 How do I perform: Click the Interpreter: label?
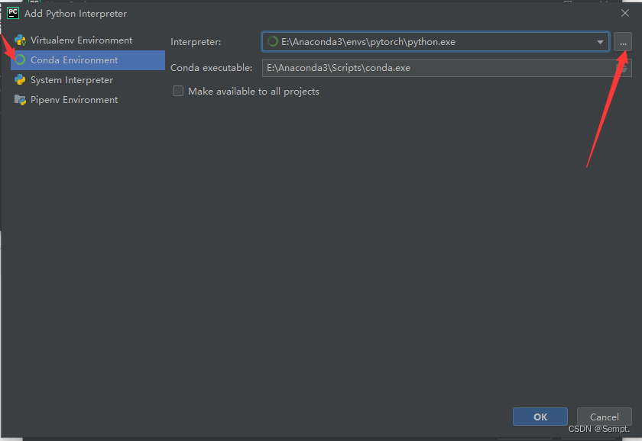(196, 42)
